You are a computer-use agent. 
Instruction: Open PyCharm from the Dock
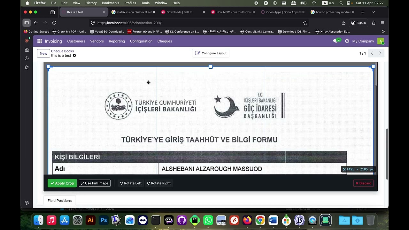point(195,220)
